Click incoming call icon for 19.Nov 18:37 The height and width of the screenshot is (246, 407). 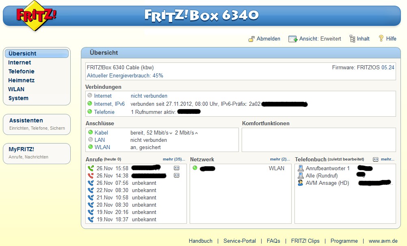(91, 219)
